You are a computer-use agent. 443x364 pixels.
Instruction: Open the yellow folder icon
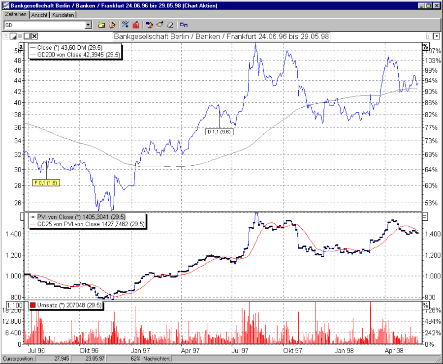click(102, 25)
